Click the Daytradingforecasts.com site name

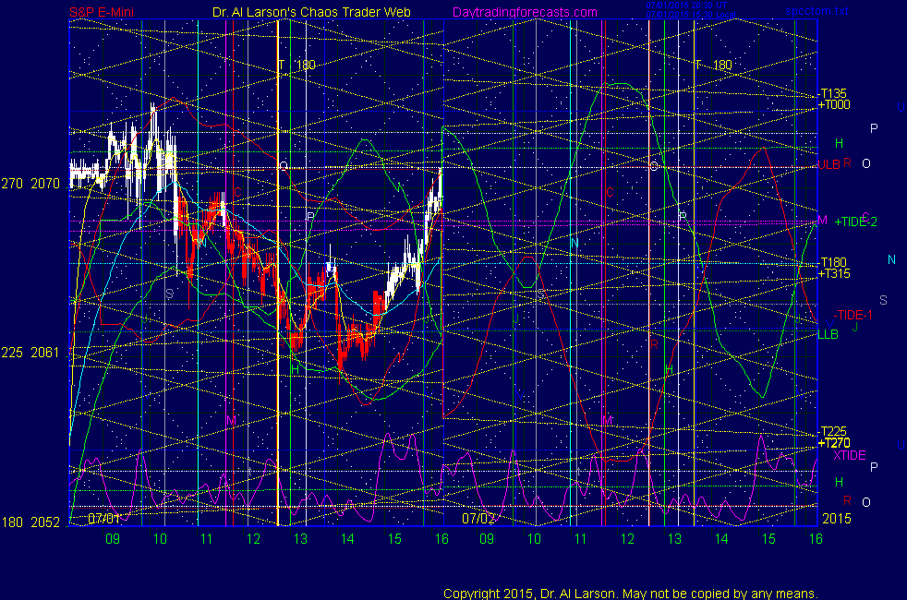coord(526,12)
